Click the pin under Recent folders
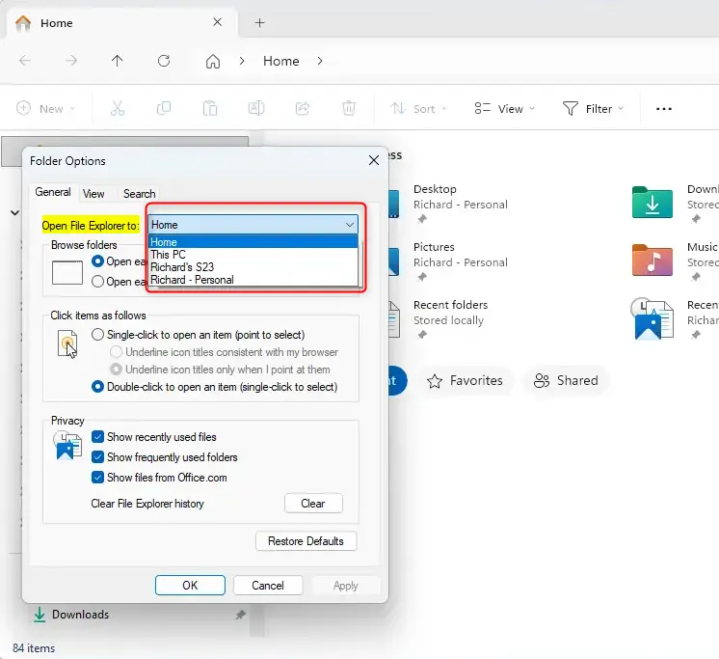719x659 pixels. coord(422,335)
